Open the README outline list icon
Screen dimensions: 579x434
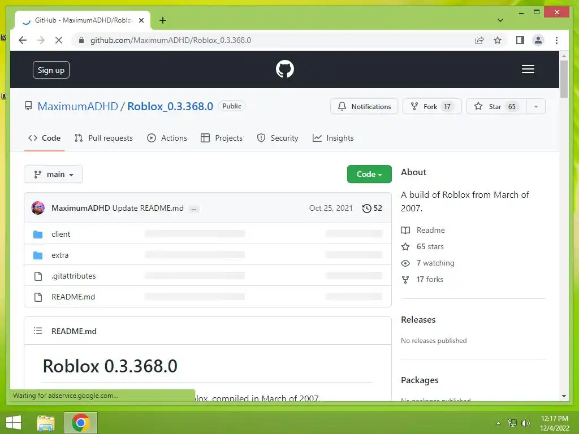coord(38,331)
